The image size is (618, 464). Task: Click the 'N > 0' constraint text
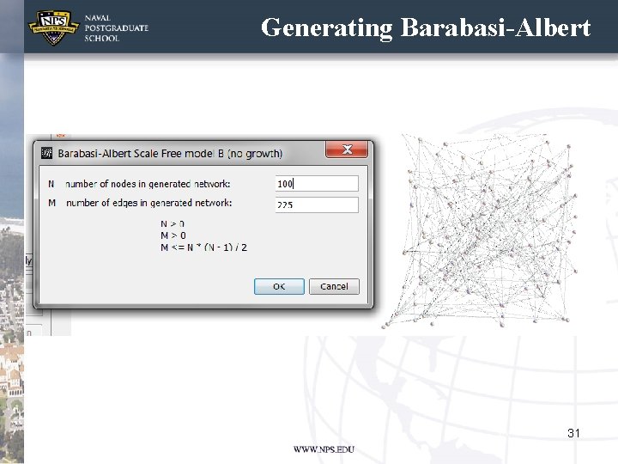click(x=173, y=223)
